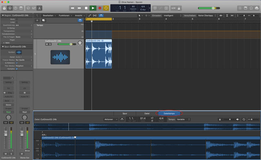Open Smart Controls dial button

click(x=28, y=8)
